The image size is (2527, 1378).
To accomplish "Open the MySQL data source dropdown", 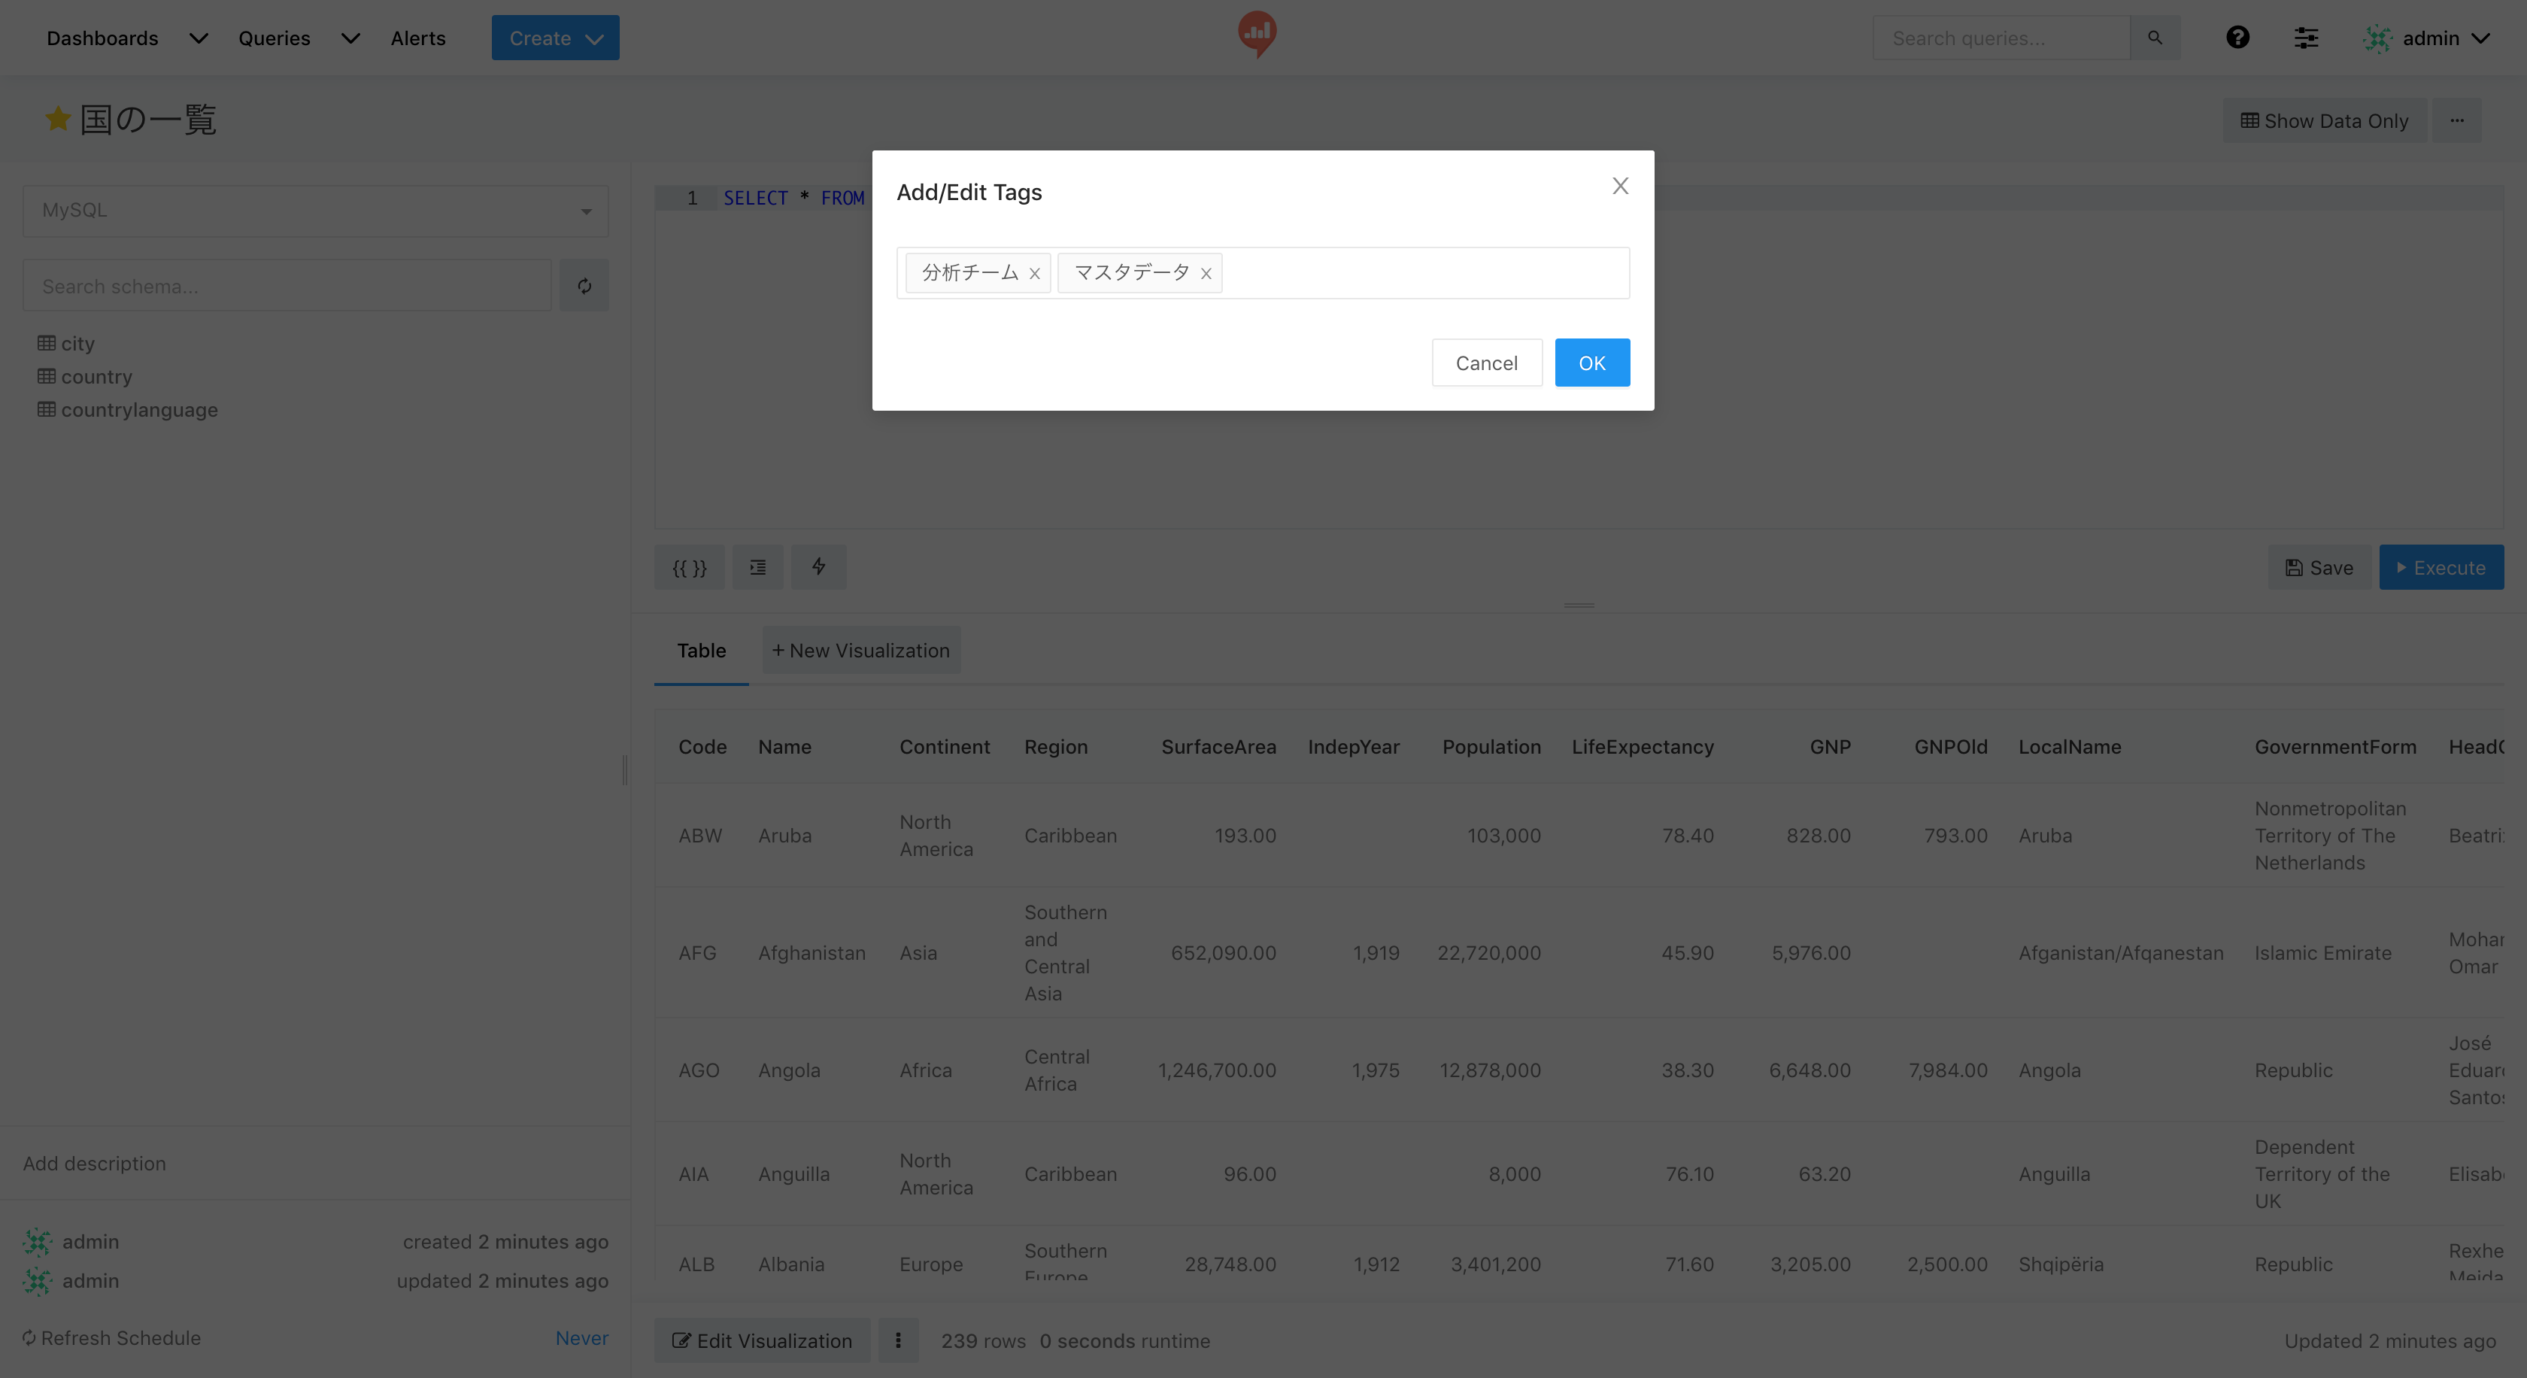I will 315,211.
